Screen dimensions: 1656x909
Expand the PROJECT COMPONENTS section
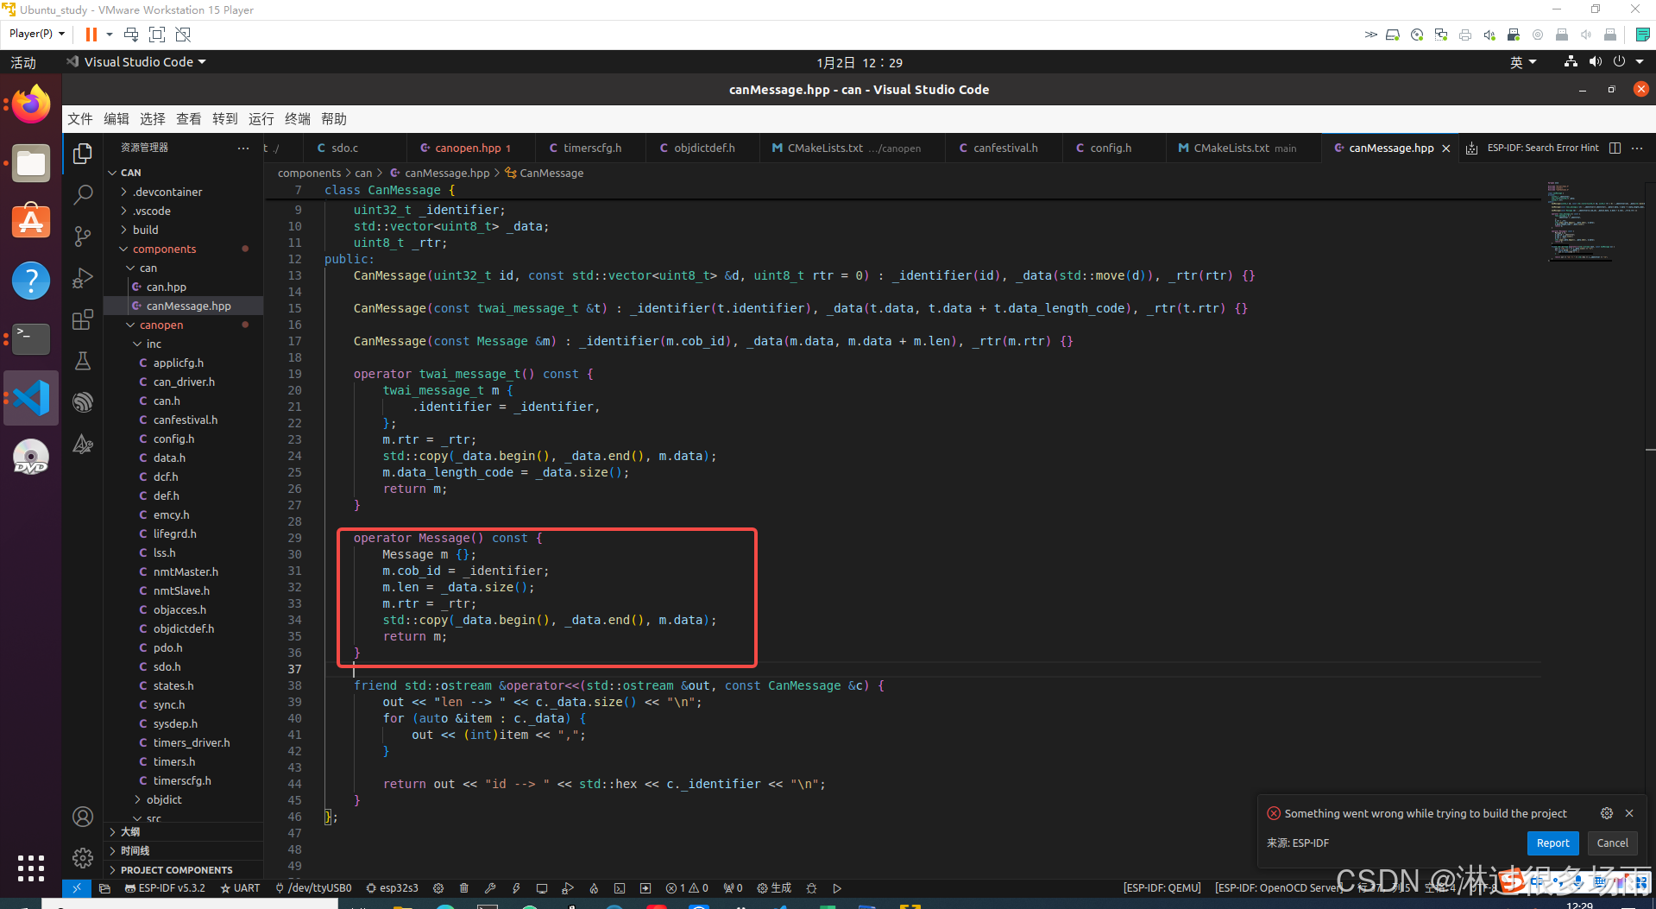pos(183,870)
